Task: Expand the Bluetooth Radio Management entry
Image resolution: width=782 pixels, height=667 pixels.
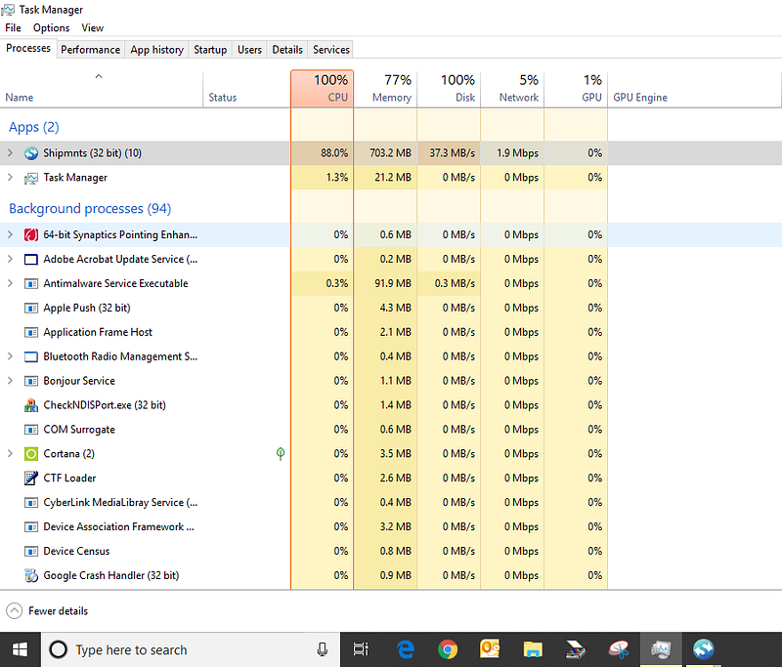Action: (x=10, y=356)
